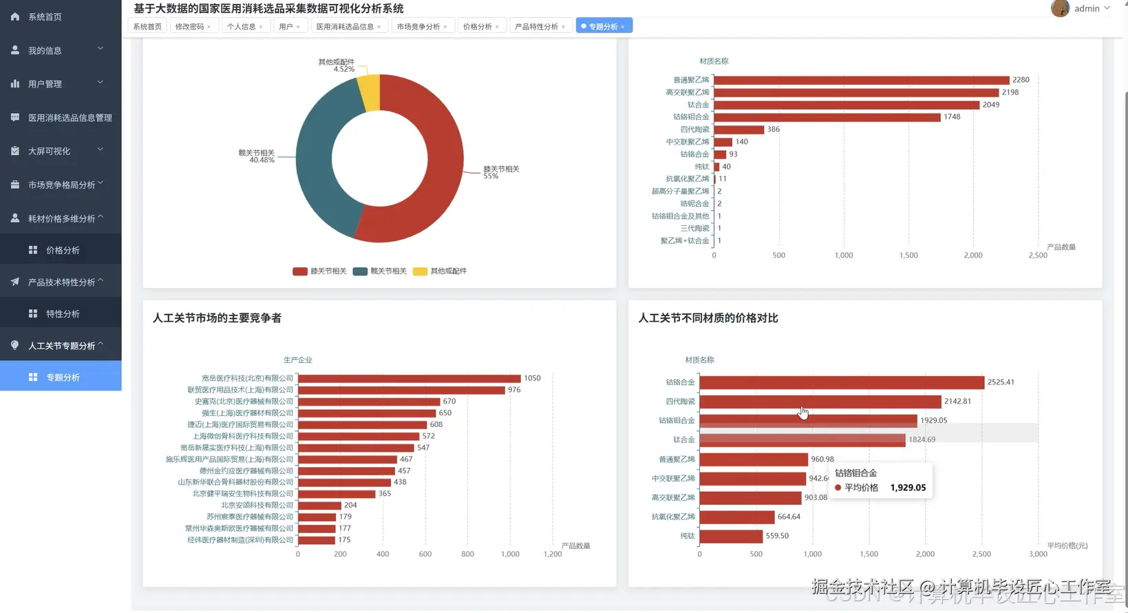Click the yellow 其他或配件 donut slice
The image size is (1128, 613).
click(370, 92)
